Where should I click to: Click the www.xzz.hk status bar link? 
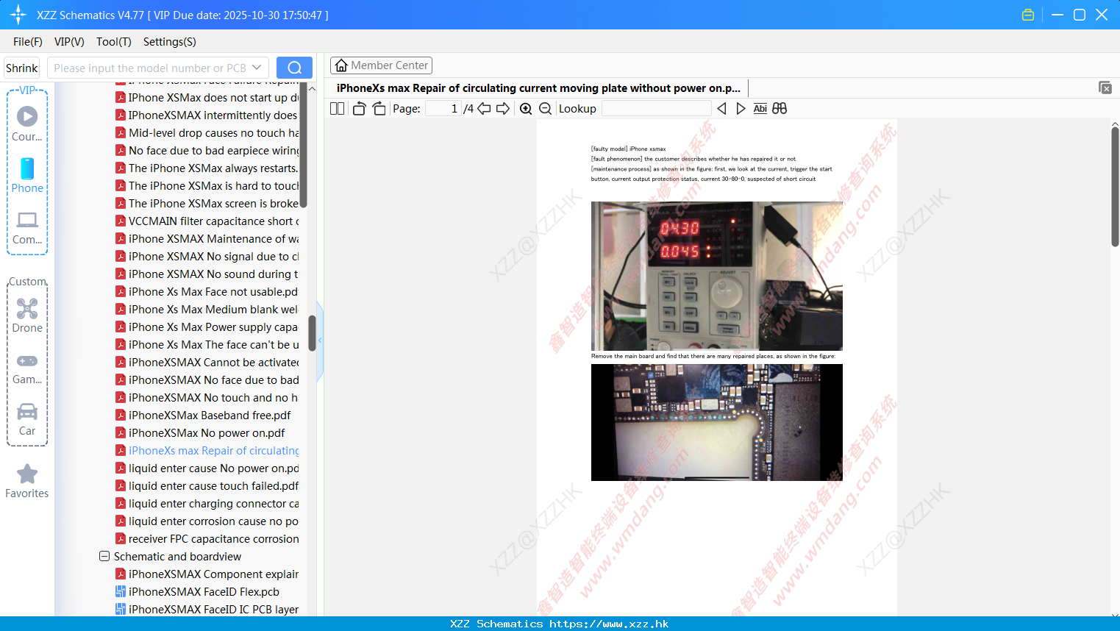pos(609,624)
